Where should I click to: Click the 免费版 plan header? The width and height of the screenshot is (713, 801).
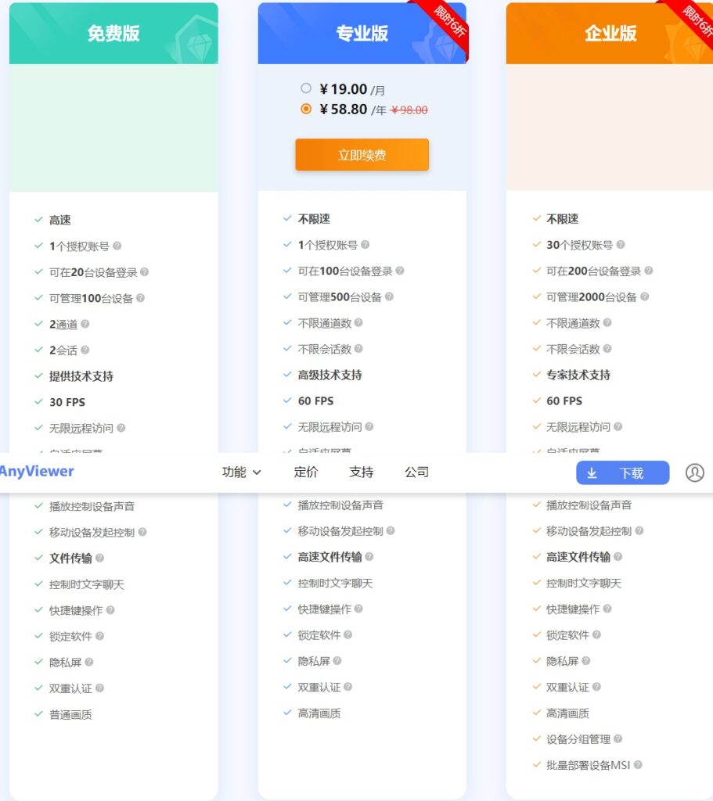coord(113,33)
